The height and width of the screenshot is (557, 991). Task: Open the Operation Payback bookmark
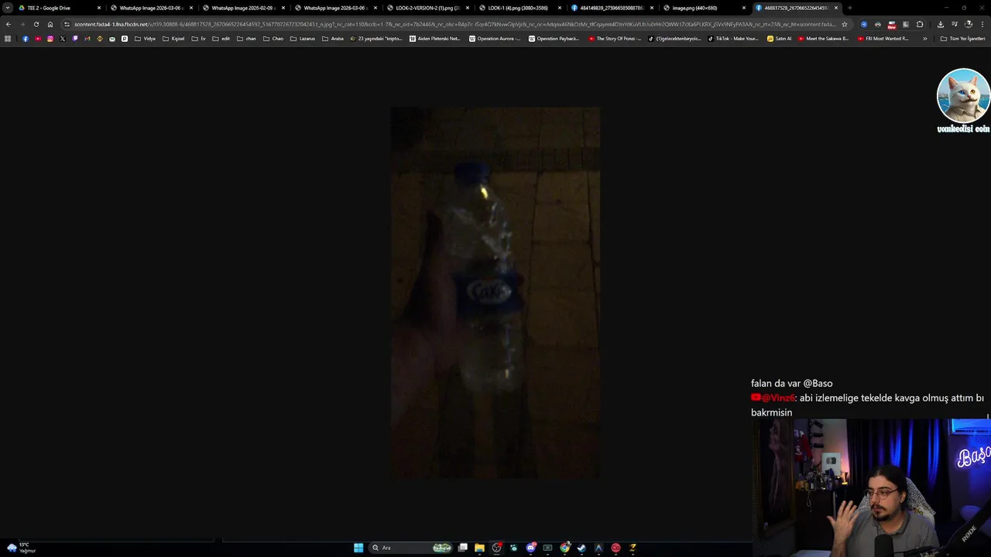(554, 39)
